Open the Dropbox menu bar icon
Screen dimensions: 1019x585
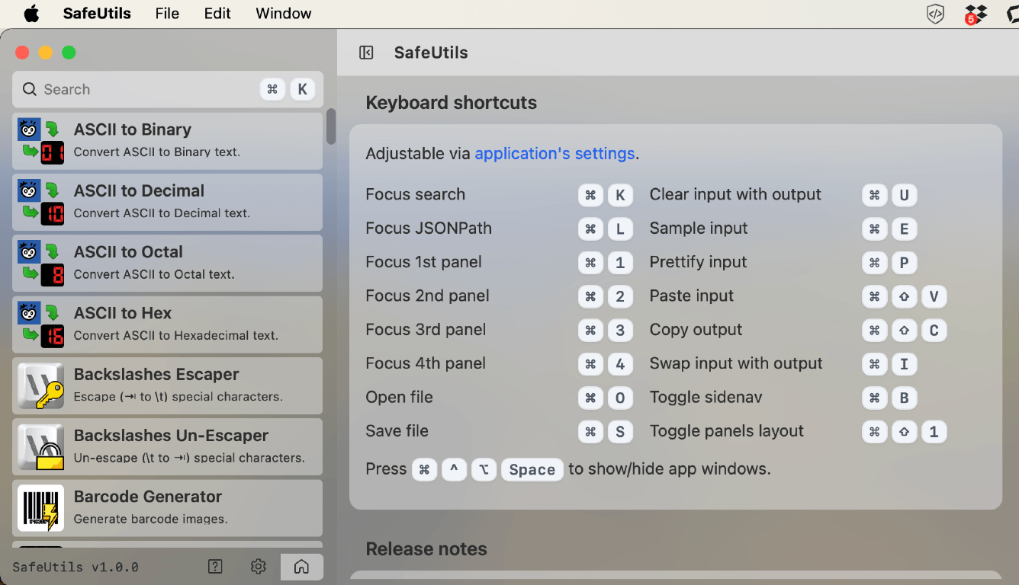(x=976, y=14)
